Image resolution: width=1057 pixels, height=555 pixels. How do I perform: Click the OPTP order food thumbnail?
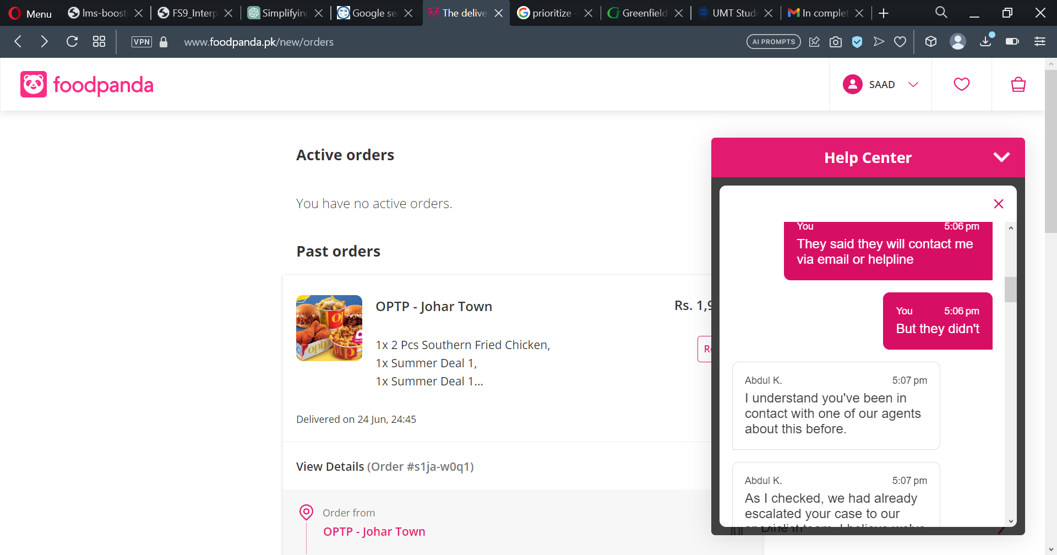click(x=329, y=328)
